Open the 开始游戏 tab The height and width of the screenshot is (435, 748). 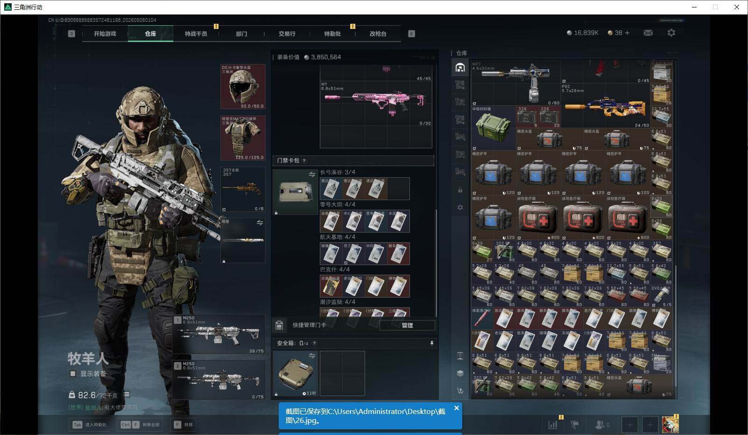click(105, 34)
